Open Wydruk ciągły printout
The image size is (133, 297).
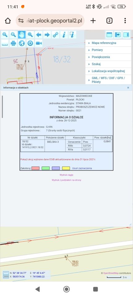click(67, 175)
